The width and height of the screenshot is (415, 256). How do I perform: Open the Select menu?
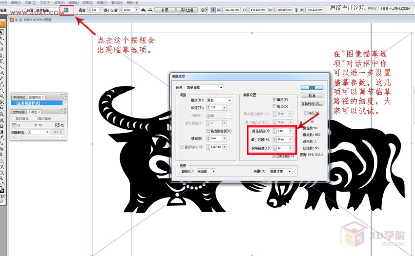[59, 2]
